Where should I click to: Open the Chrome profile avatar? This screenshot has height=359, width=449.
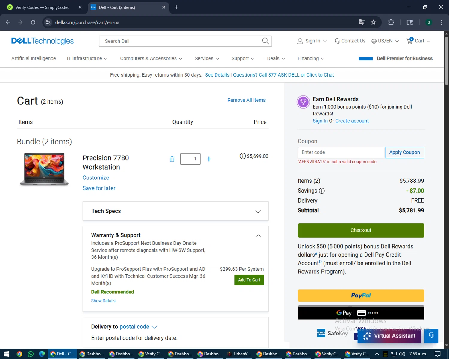[x=429, y=22]
